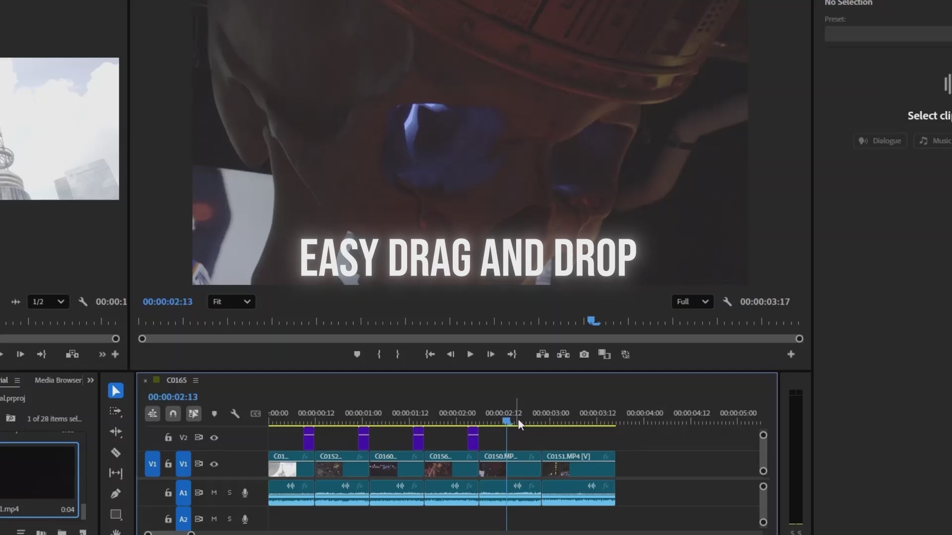Toggle lock on V1 track
This screenshot has height=535, width=952.
(x=168, y=464)
